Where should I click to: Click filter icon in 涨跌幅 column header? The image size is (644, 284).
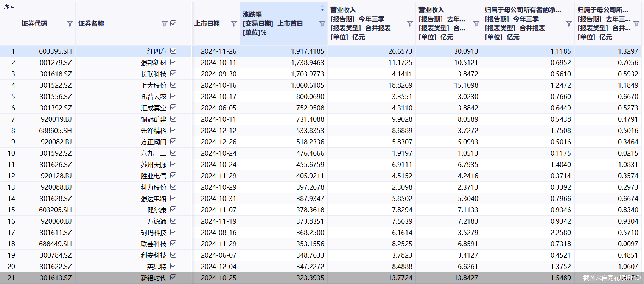pos(322,24)
